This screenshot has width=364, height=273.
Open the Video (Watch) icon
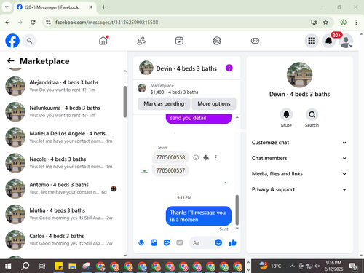[179, 41]
